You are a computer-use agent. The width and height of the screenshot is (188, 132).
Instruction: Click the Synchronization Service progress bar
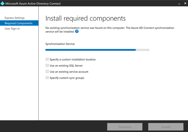point(97,50)
